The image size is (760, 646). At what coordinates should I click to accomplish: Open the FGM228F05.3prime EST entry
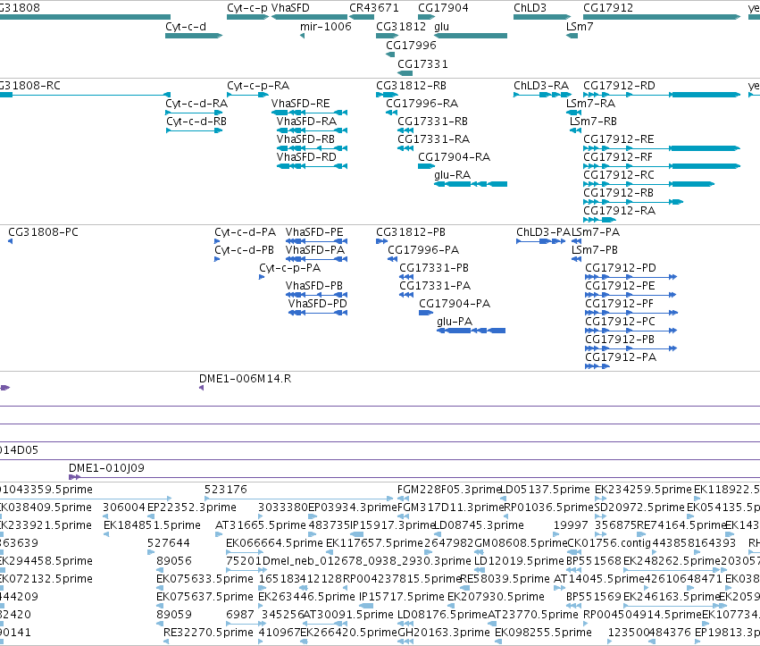[404, 499]
